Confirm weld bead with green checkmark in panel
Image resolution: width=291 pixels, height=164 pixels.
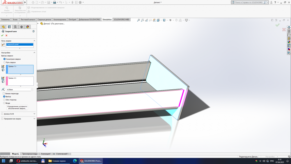(x=2, y=35)
